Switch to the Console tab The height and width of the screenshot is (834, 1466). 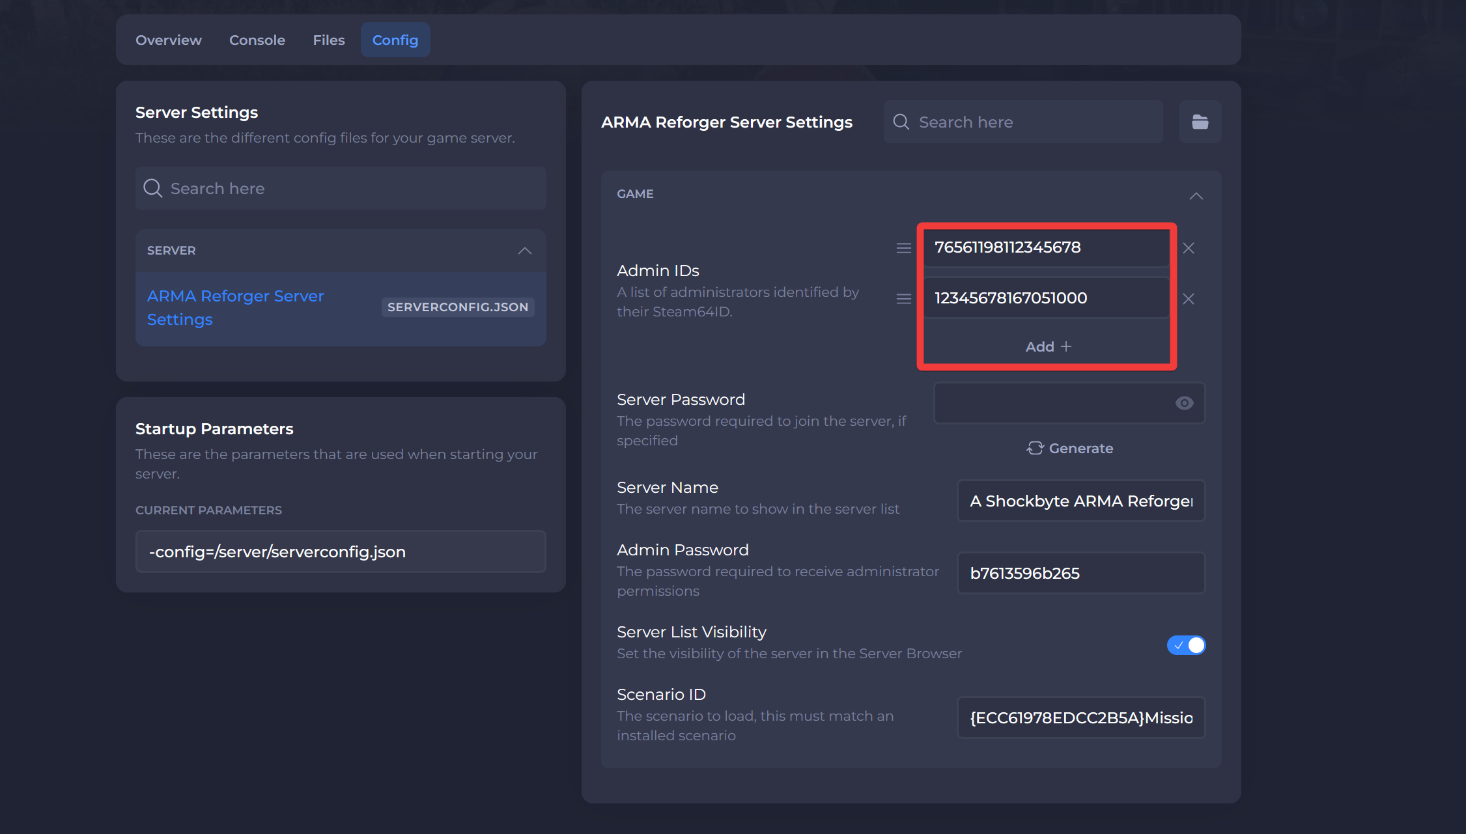257,40
